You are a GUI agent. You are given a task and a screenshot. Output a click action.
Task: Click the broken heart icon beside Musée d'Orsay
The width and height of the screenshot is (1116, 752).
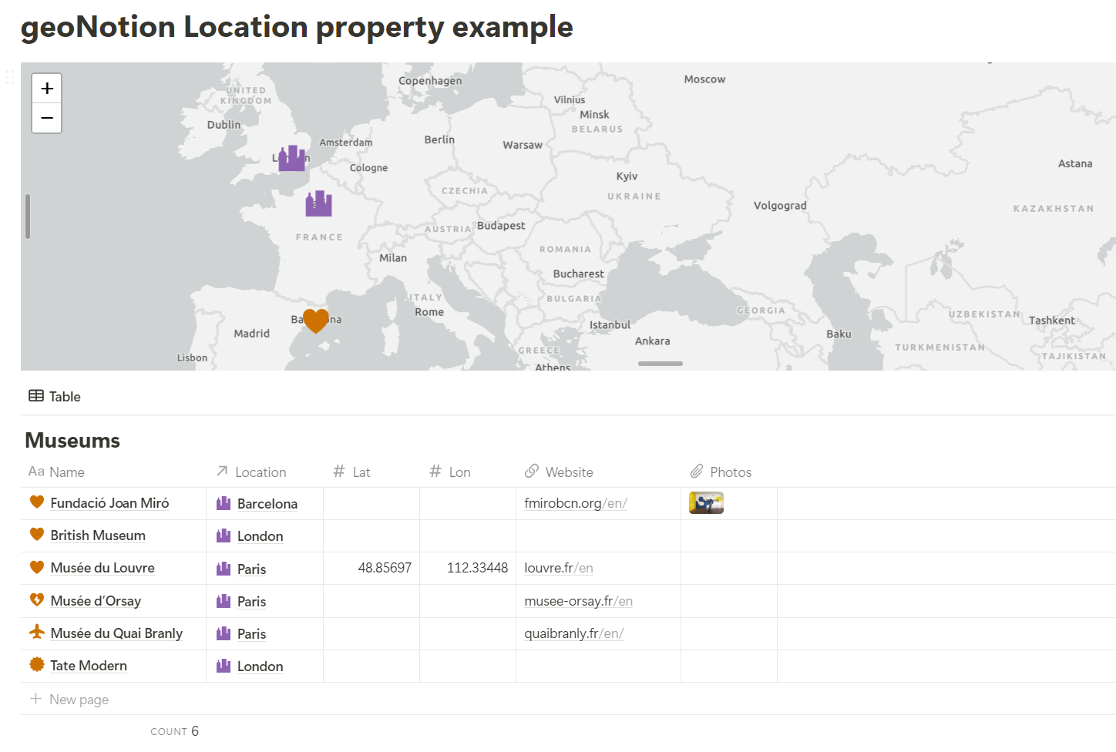[x=36, y=600]
